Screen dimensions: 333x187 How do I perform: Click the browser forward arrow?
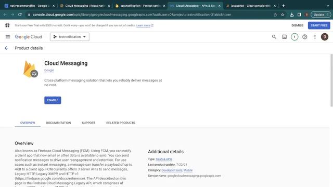[x=12, y=15]
